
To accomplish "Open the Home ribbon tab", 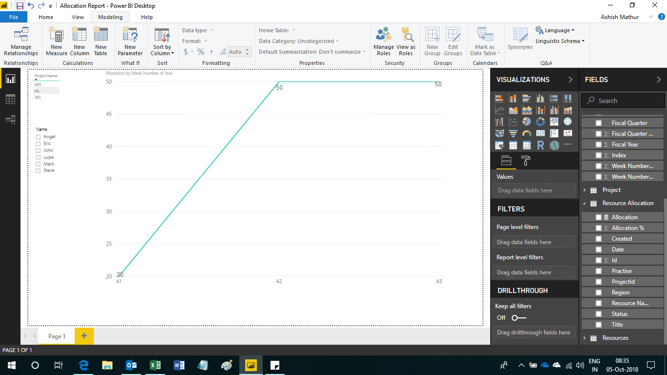I will [x=46, y=17].
